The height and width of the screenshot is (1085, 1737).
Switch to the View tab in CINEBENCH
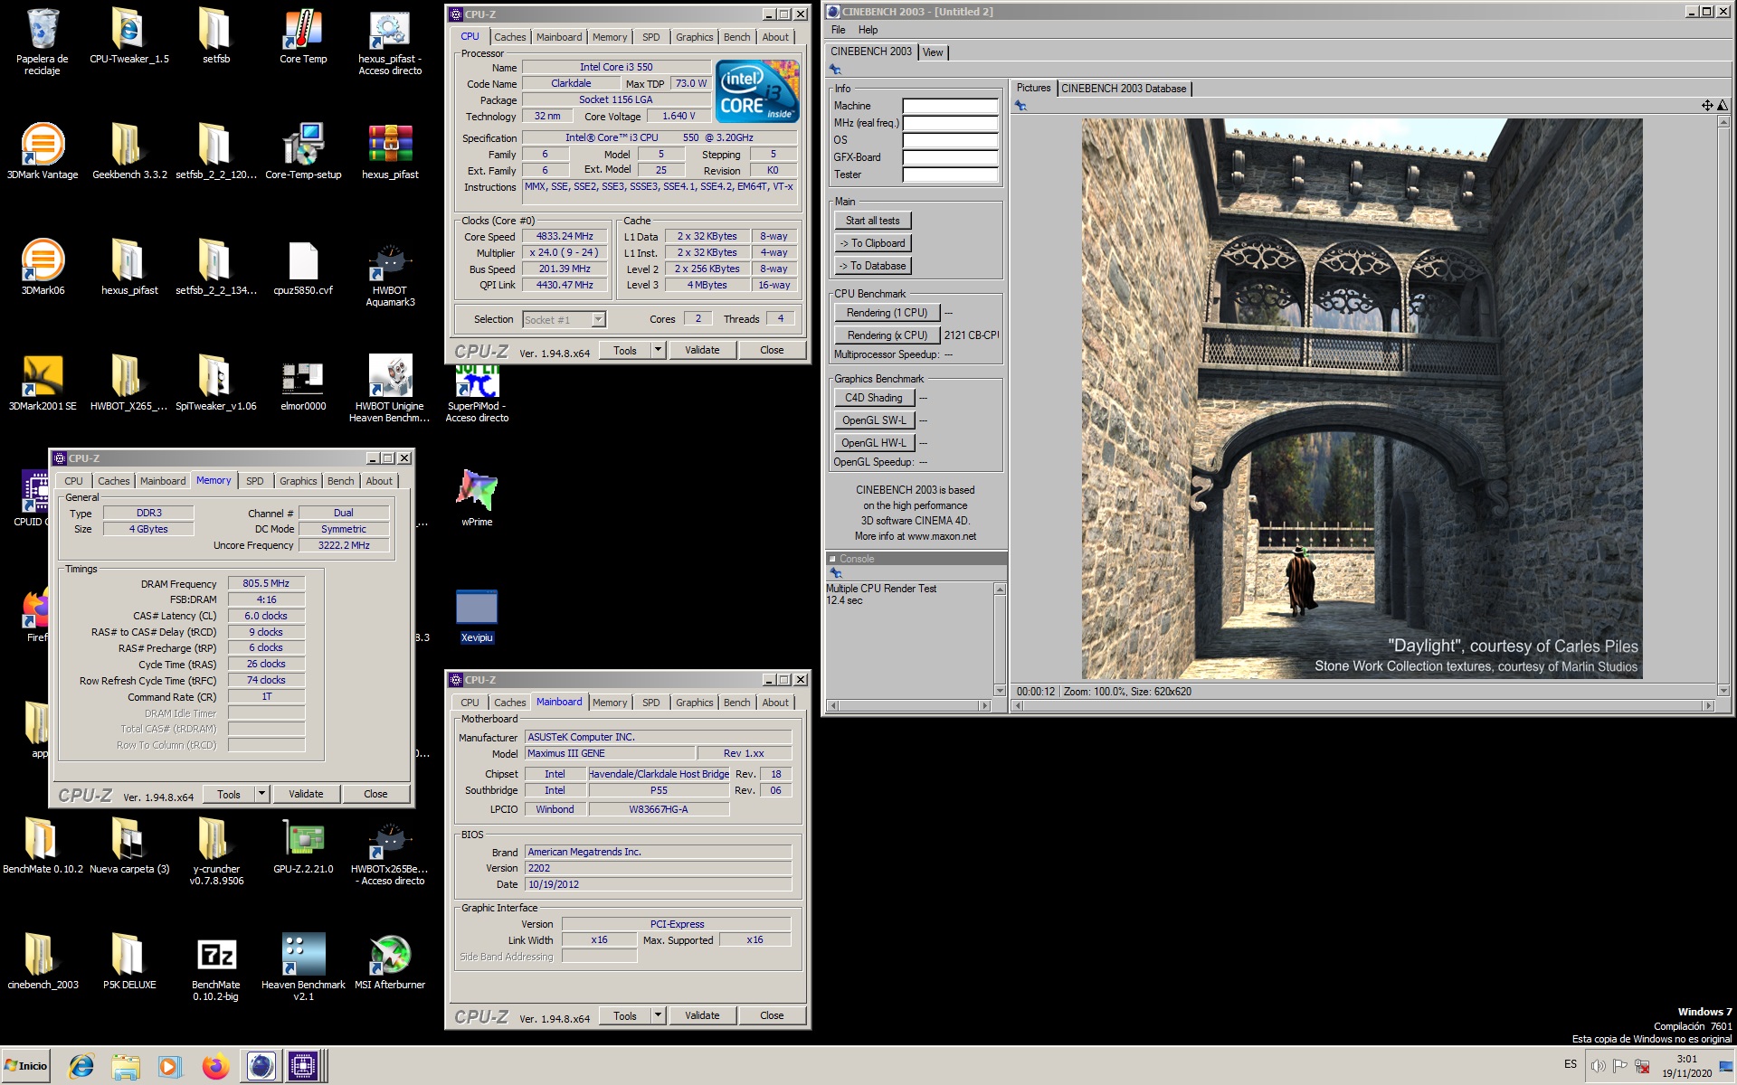933,52
